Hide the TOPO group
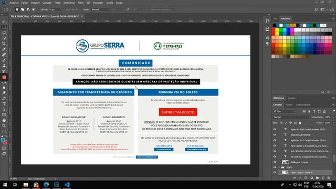The image size is (336, 189). (275, 167)
